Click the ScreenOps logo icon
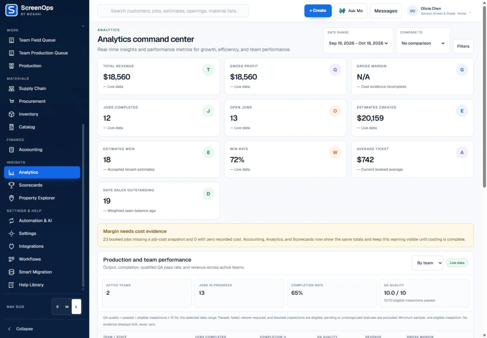487x338 pixels. point(12,10)
